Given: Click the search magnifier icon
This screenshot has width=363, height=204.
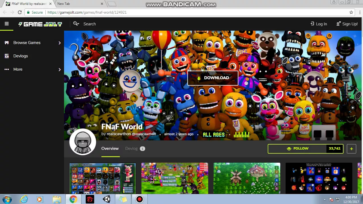Looking at the screenshot, I should pyautogui.click(x=76, y=24).
